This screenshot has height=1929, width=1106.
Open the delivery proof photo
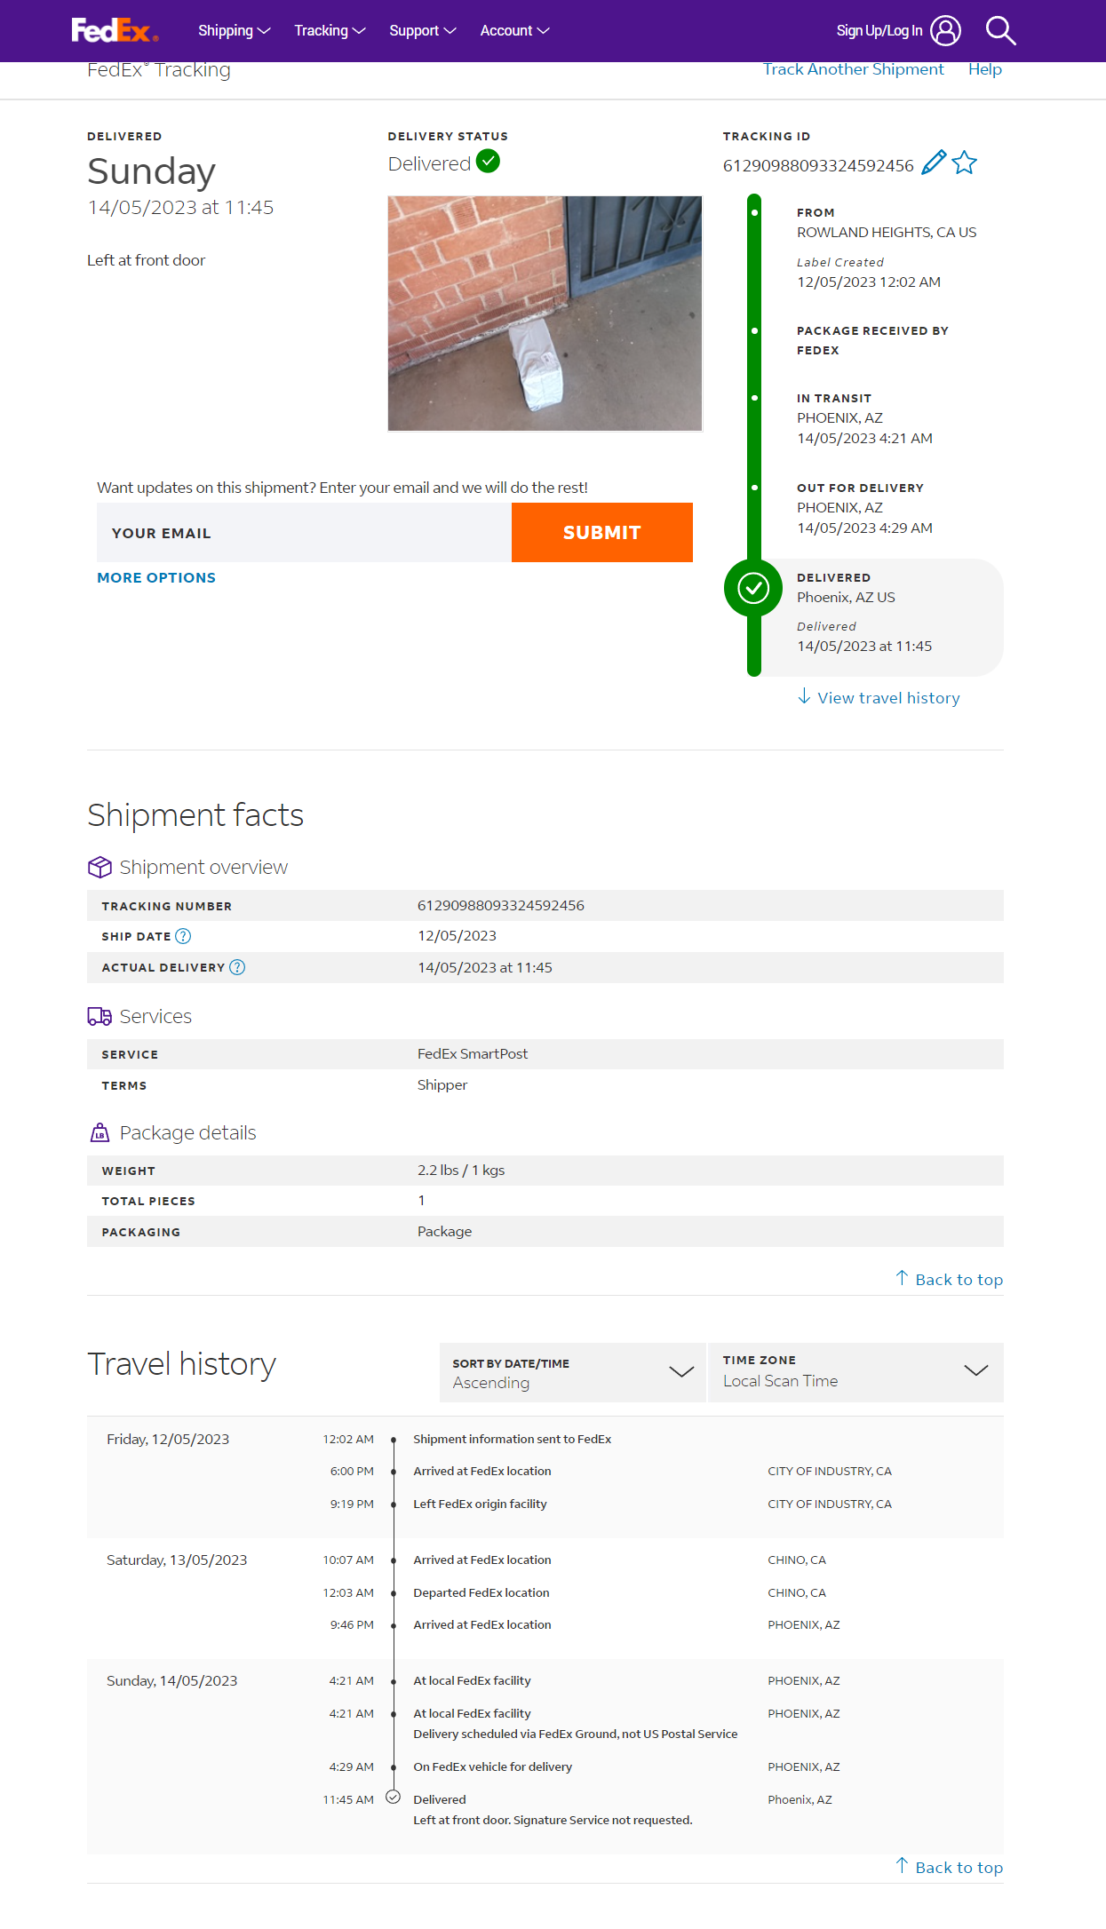pyautogui.click(x=545, y=314)
